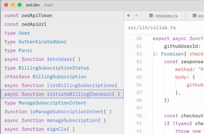Select type BillingSubscriptionStatus entry

click(x=62, y=68)
